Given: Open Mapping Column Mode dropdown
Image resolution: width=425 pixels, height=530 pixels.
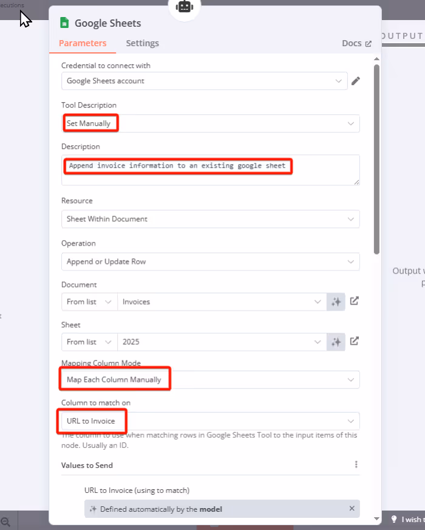Looking at the screenshot, I should point(210,380).
